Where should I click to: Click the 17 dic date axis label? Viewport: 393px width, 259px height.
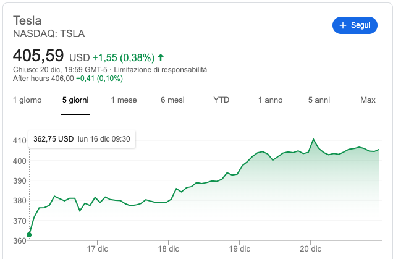pyautogui.click(x=97, y=248)
